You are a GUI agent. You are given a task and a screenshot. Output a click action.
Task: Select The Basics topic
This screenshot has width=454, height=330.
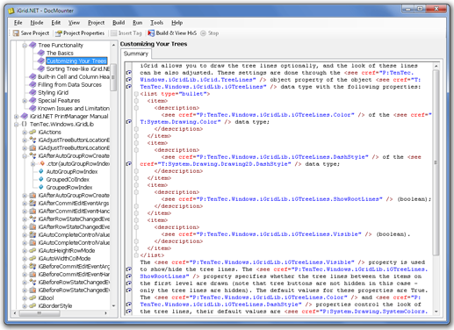[x=60, y=53]
